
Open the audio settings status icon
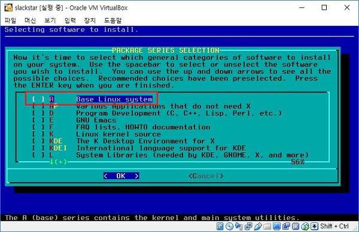[x=239, y=227]
